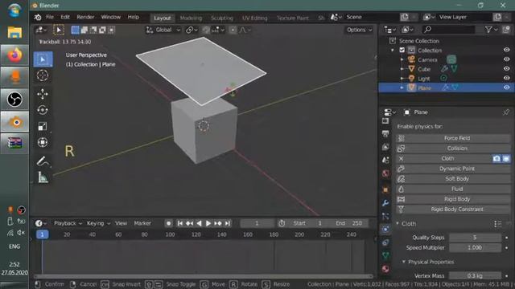Open the Playback dropdown in timeline
This screenshot has width=515, height=289.
coord(68,223)
